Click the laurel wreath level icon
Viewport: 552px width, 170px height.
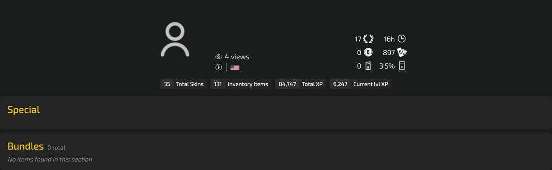tap(368, 39)
